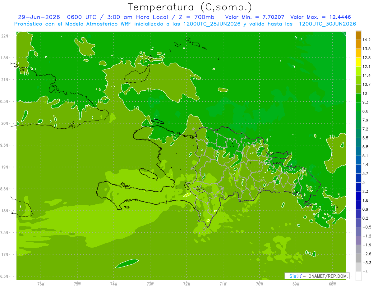
Task: Click the '75W' longitude label
Action: click(x=77, y=284)
